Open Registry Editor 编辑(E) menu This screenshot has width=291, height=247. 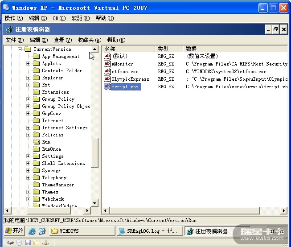tap(39, 40)
